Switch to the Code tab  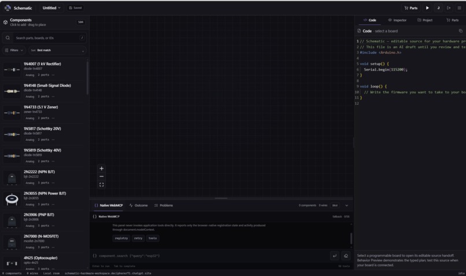[x=369, y=20]
